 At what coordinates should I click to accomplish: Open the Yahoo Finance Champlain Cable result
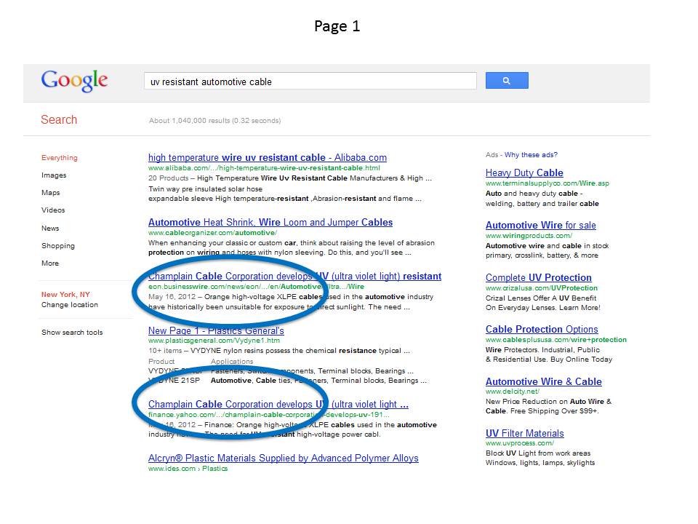pos(278,405)
